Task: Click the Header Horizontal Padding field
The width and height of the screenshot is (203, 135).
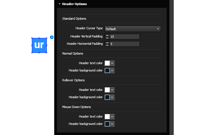Action: (125, 44)
